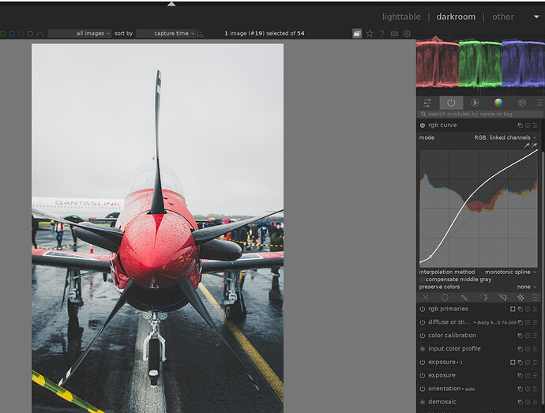Toggle the green color label filter
545x413 pixels.
[3, 34]
